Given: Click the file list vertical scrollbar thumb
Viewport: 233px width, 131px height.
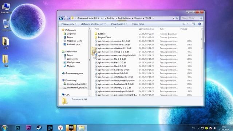Looking at the screenshot, I should (202, 39).
